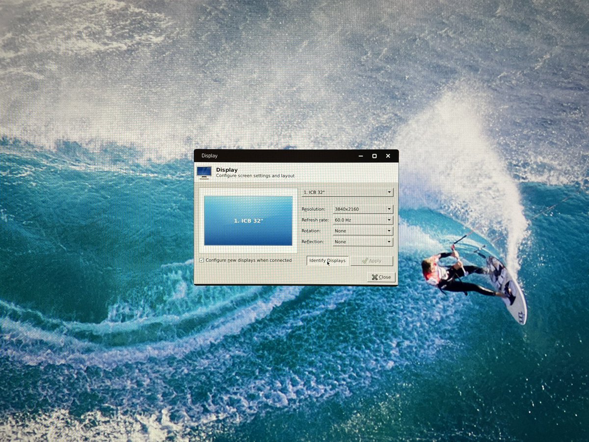Click the Resolution: label
The image size is (589, 442).
[313, 209]
